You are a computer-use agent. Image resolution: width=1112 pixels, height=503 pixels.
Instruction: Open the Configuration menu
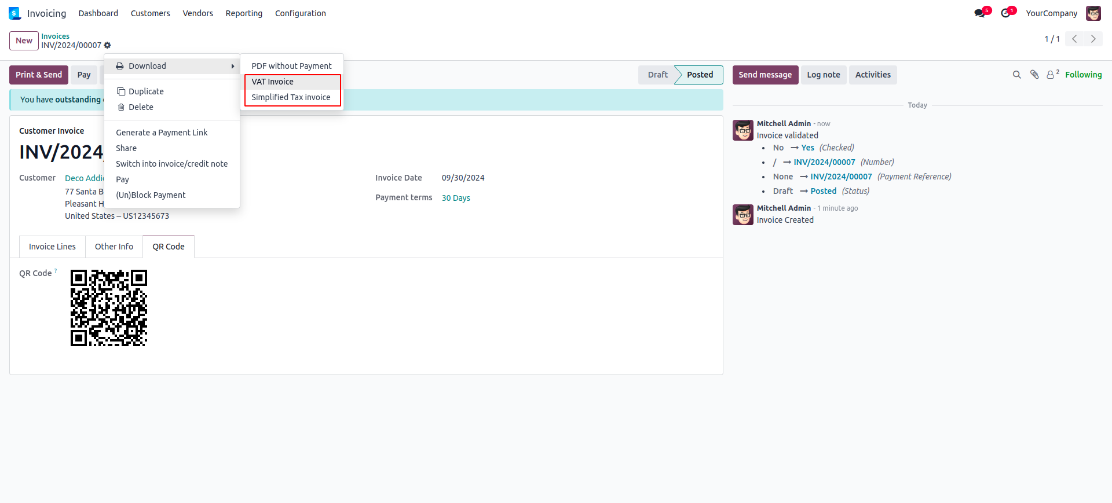[x=301, y=13]
